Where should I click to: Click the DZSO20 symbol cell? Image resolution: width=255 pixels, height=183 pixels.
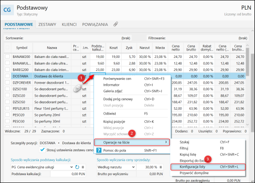click(x=22, y=95)
